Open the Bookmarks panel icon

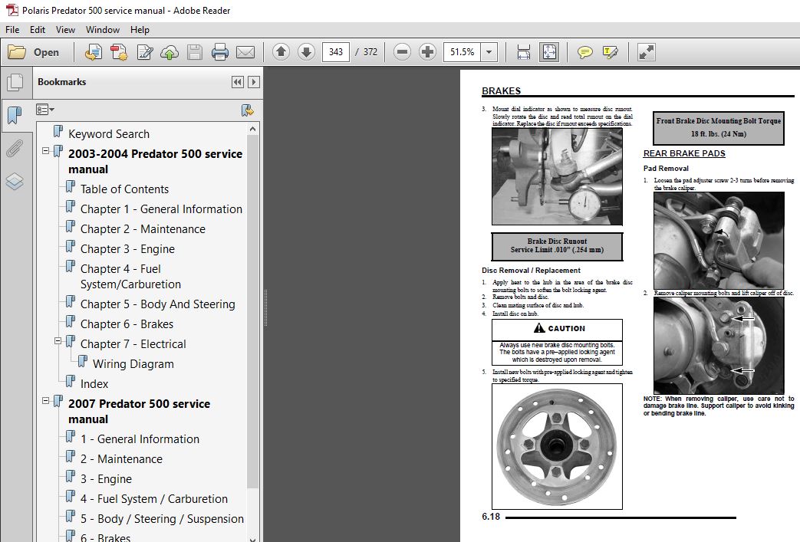pos(15,115)
